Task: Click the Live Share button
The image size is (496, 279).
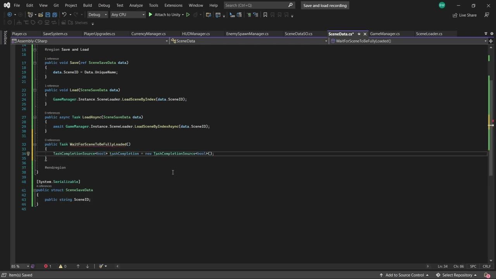Action: pos(465,15)
